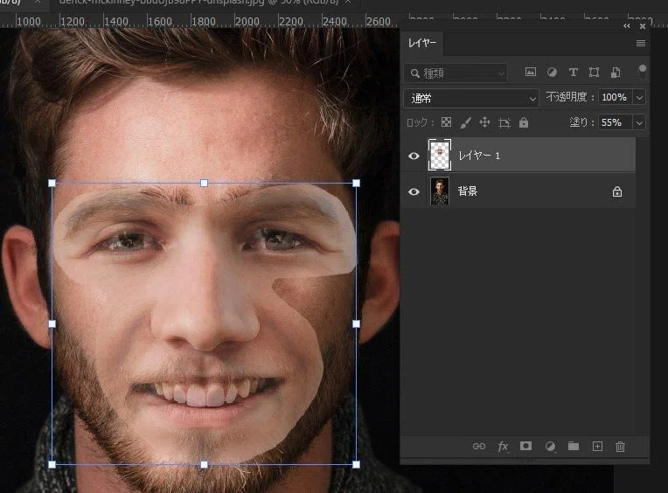Click the bottom-right transform handle
This screenshot has width=668, height=493.
(x=356, y=464)
